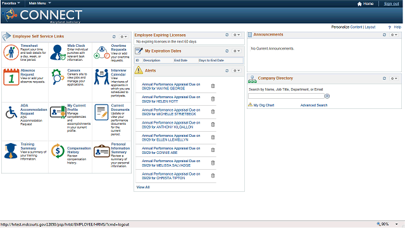Open the Favorites menu
Image resolution: width=405 pixels, height=228 pixels.
pos(11,3)
